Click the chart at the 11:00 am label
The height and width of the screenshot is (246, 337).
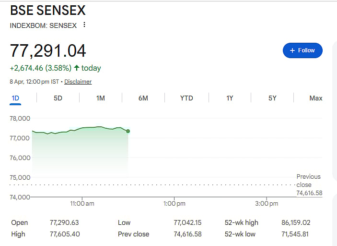[82, 204]
